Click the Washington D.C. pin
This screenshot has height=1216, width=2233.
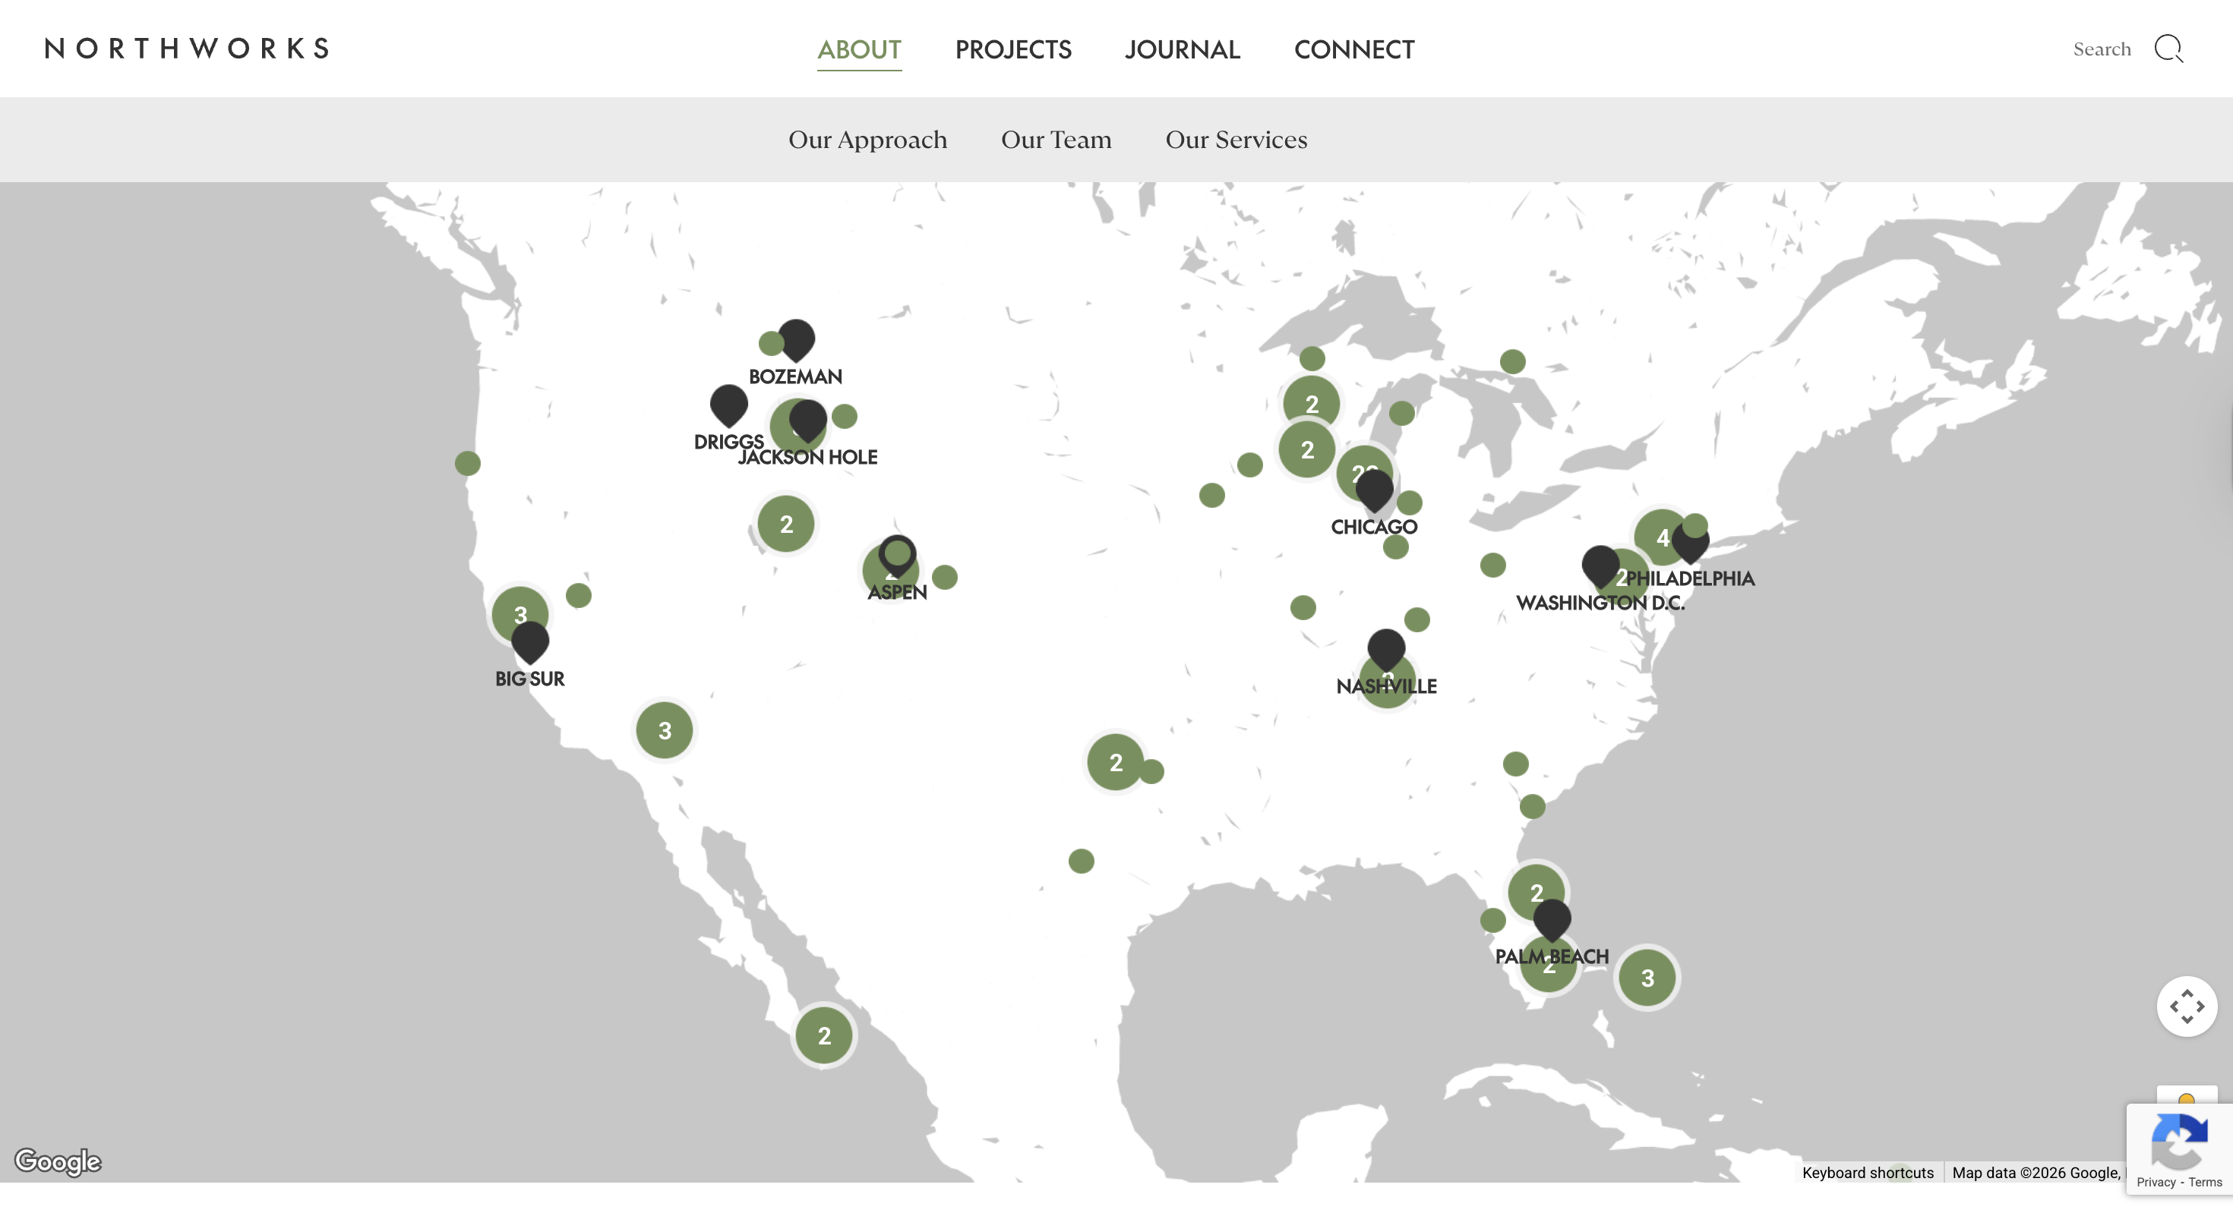tap(1600, 566)
